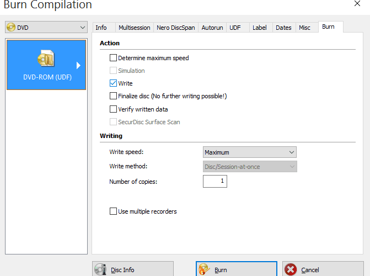Image resolution: width=370 pixels, height=276 pixels.
Task: Toggle the Simulation checkbox
Action: pos(113,71)
